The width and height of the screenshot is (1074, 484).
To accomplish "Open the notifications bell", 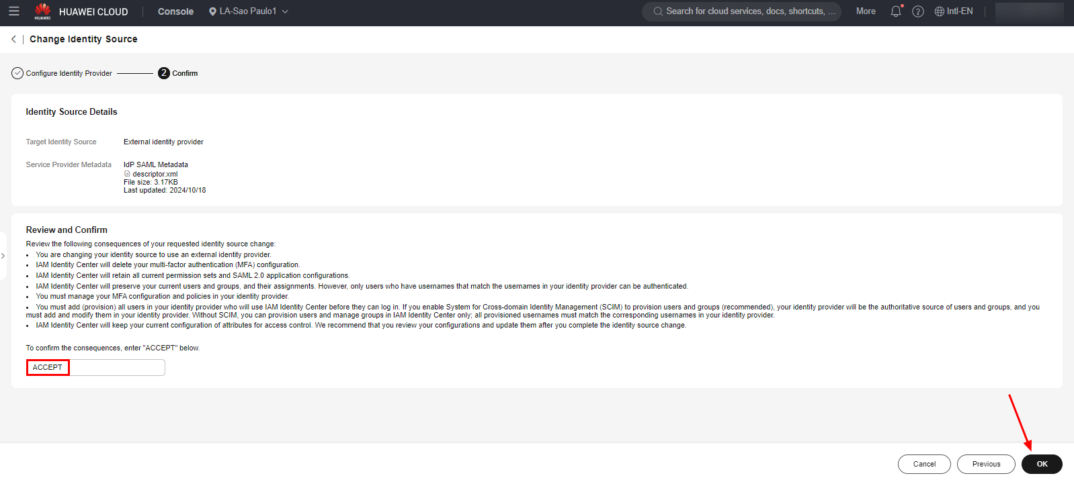I will (895, 11).
